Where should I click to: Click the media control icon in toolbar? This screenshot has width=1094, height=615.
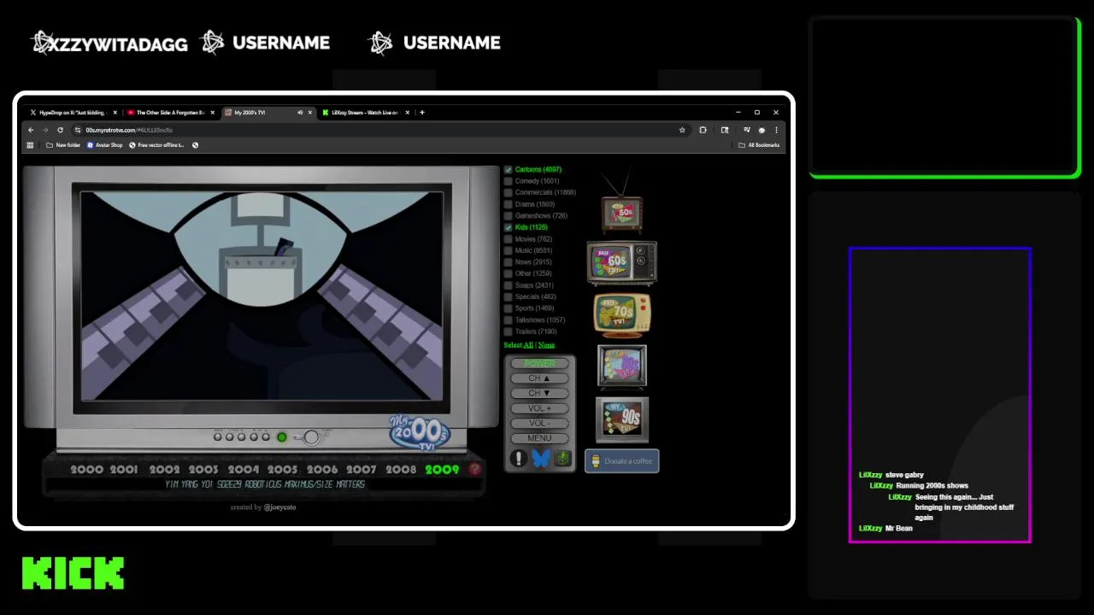tap(746, 130)
